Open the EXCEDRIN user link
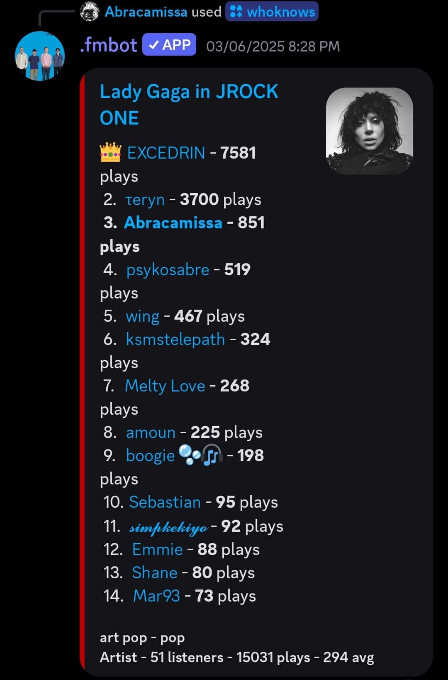The width and height of the screenshot is (448, 680). (166, 153)
